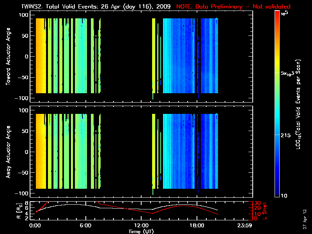Click the 6:00 time axis tick label
The height and width of the screenshot is (234, 312).
[x=85, y=225]
